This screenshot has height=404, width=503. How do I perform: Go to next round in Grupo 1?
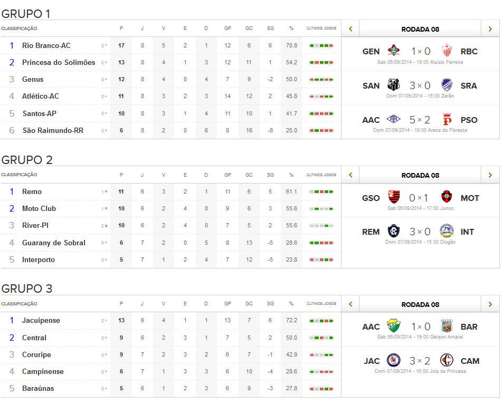[490, 29]
